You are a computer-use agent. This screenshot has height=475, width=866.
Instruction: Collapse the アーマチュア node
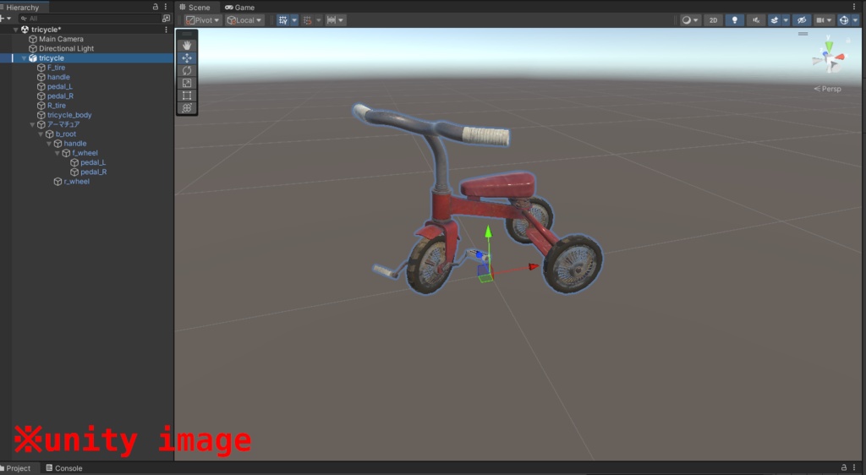pos(32,125)
